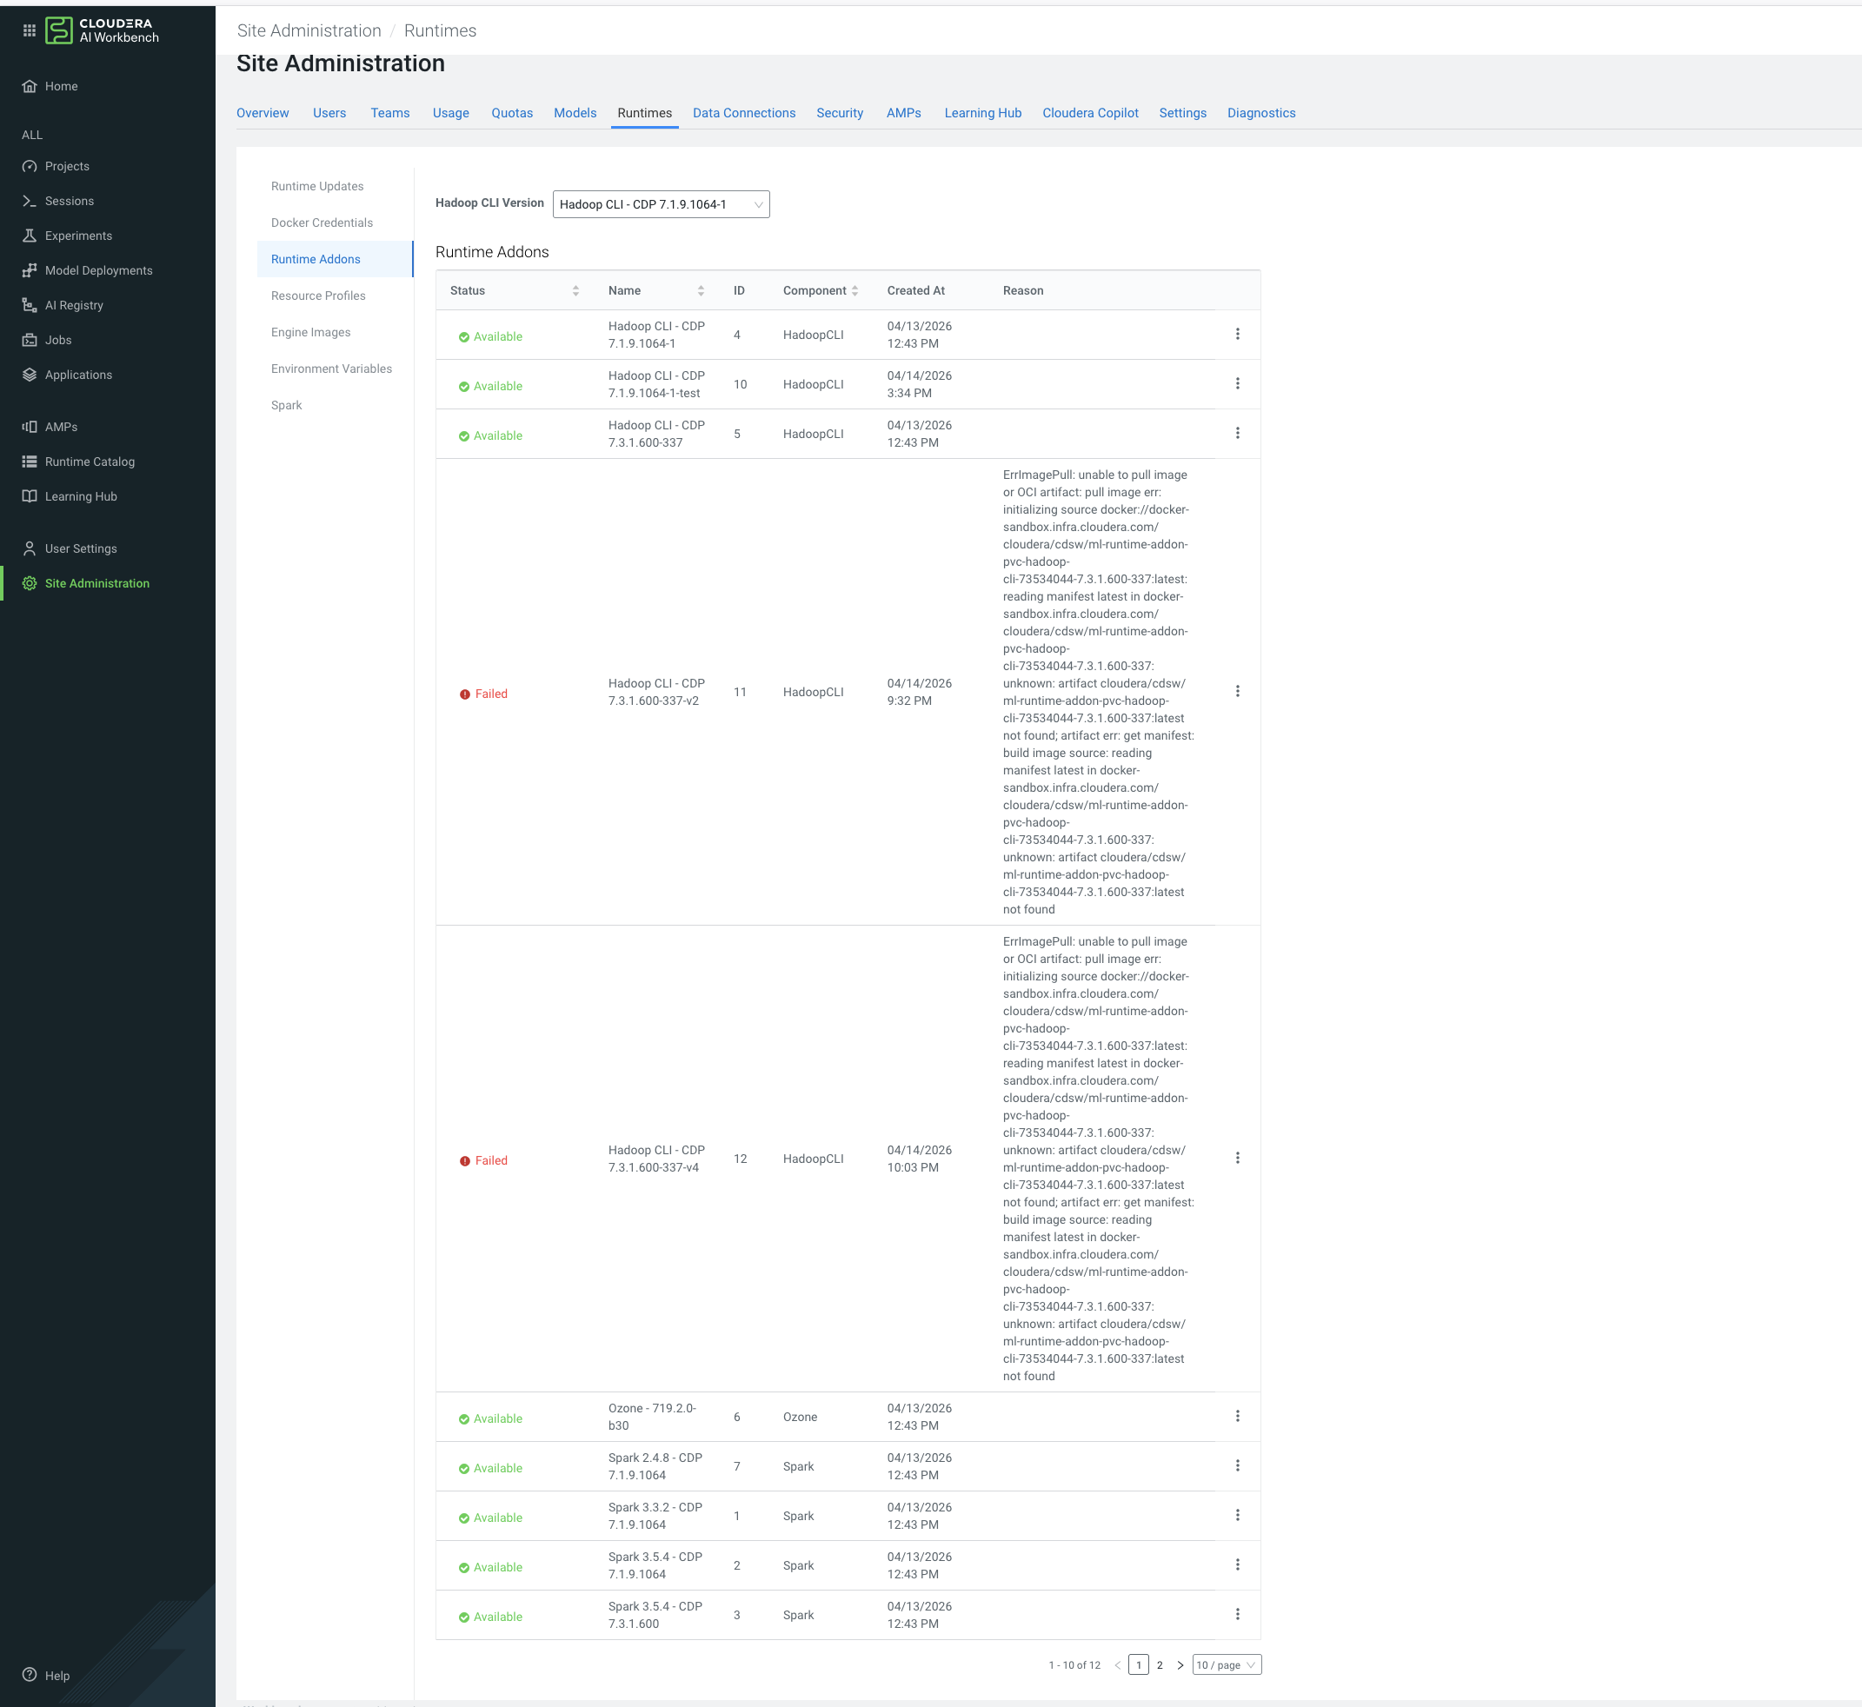Open kebab menu for Ozone addon row

(x=1237, y=1416)
